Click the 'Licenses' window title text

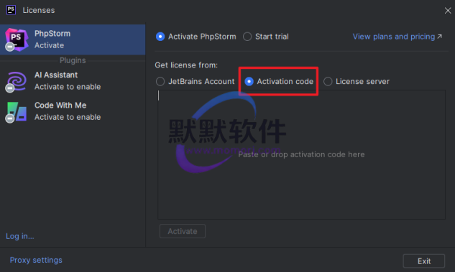39,10
